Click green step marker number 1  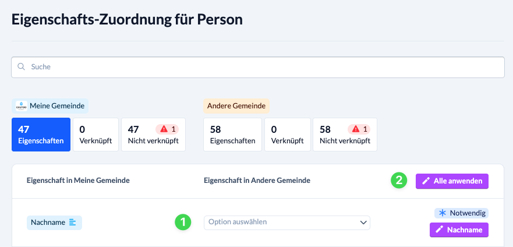[183, 222]
